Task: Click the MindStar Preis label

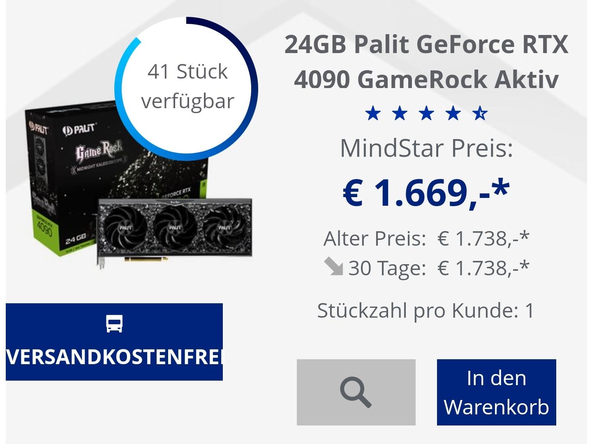Action: 426,148
